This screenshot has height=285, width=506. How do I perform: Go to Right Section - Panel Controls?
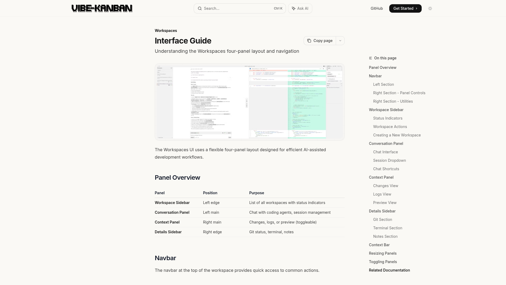[x=399, y=93]
